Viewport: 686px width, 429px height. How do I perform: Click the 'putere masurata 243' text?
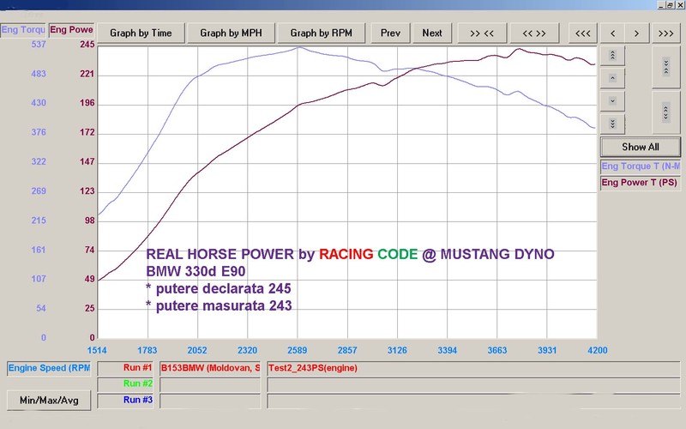[x=224, y=305]
